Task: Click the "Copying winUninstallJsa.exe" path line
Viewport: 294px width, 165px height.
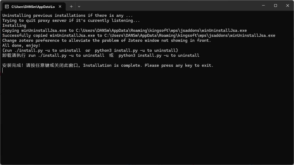Action: (x=124, y=30)
